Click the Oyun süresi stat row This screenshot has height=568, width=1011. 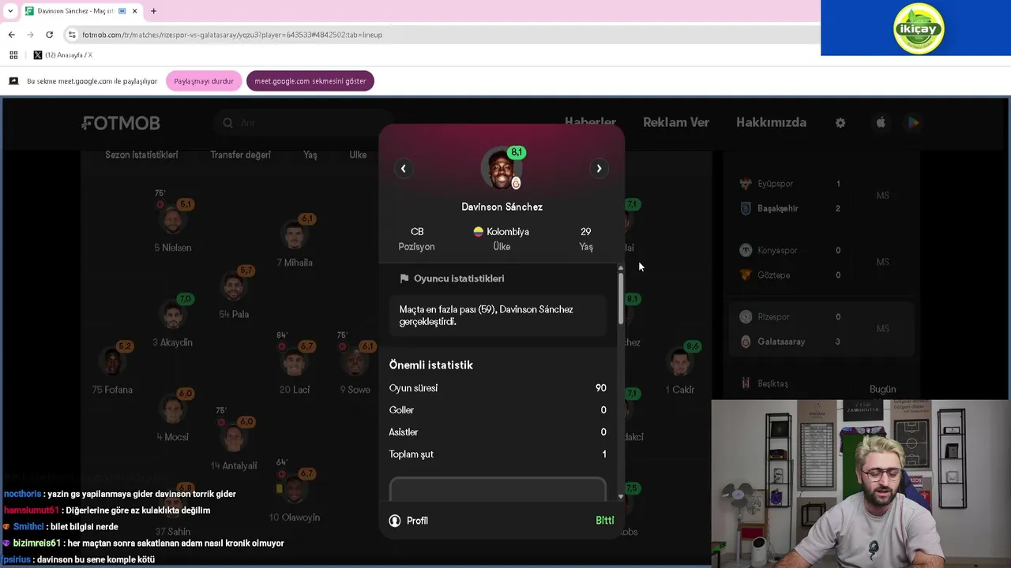[x=498, y=388]
